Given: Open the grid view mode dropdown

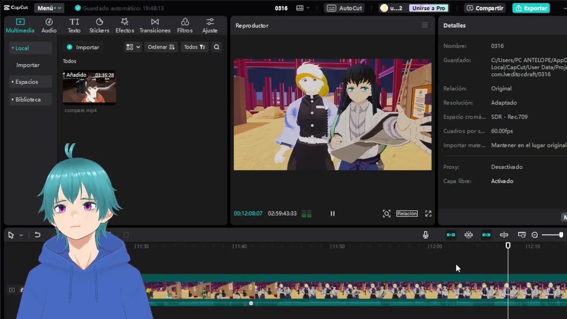Looking at the screenshot, I should tap(133, 47).
